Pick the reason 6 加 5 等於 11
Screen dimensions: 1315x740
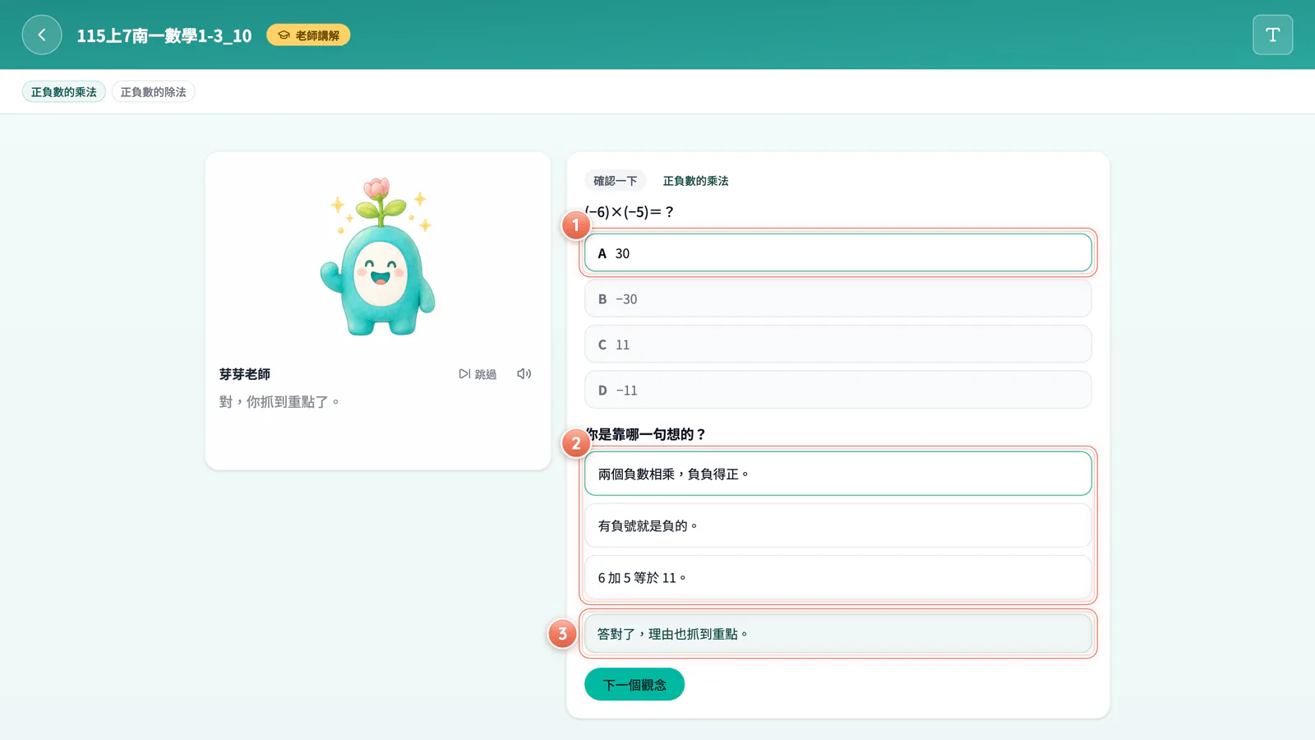[x=837, y=578]
